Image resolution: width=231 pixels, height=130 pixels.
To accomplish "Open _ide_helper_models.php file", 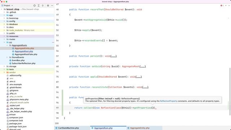I will [x=21, y=112].
